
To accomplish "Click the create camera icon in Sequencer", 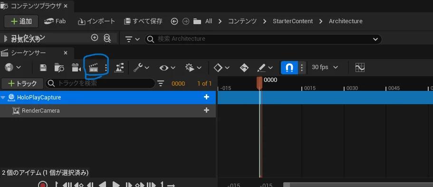I will point(76,67).
